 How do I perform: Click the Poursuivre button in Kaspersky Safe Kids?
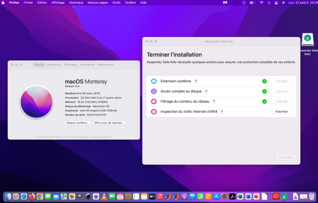(286, 157)
